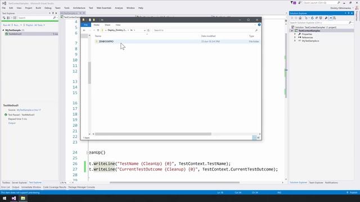The height and width of the screenshot is (202, 360).
Task: Click details view button in File Explorer status bar
Action: tap(254, 137)
